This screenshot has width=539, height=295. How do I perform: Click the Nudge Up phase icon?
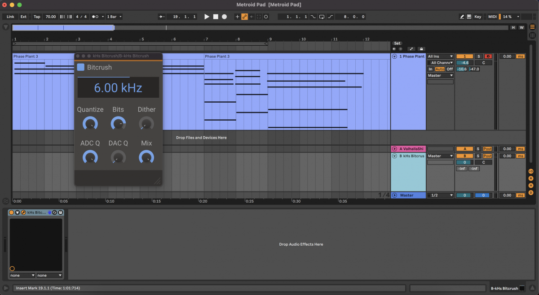(69, 17)
